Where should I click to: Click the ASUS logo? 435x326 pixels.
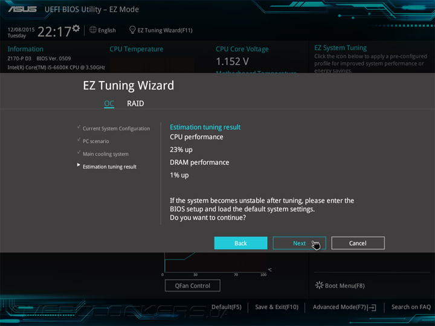point(22,10)
